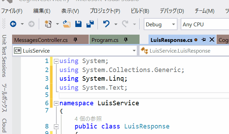This screenshot has height=134, width=229.
Task: Open the デバッグ(D) menu
Action: click(x=172, y=11)
